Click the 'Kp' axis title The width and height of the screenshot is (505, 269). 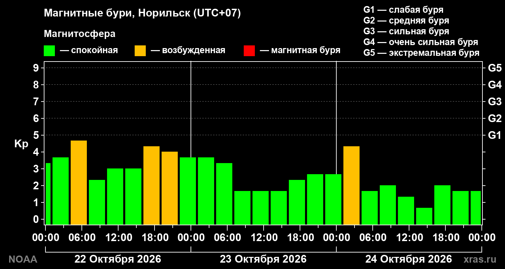click(21, 144)
